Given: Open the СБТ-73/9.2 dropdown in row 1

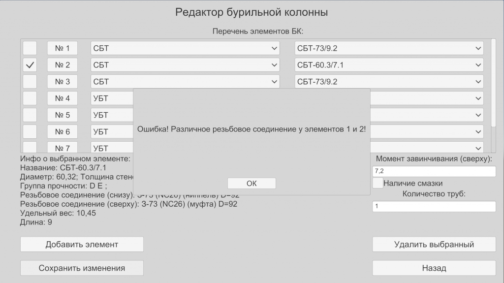Looking at the screenshot, I should (389, 48).
